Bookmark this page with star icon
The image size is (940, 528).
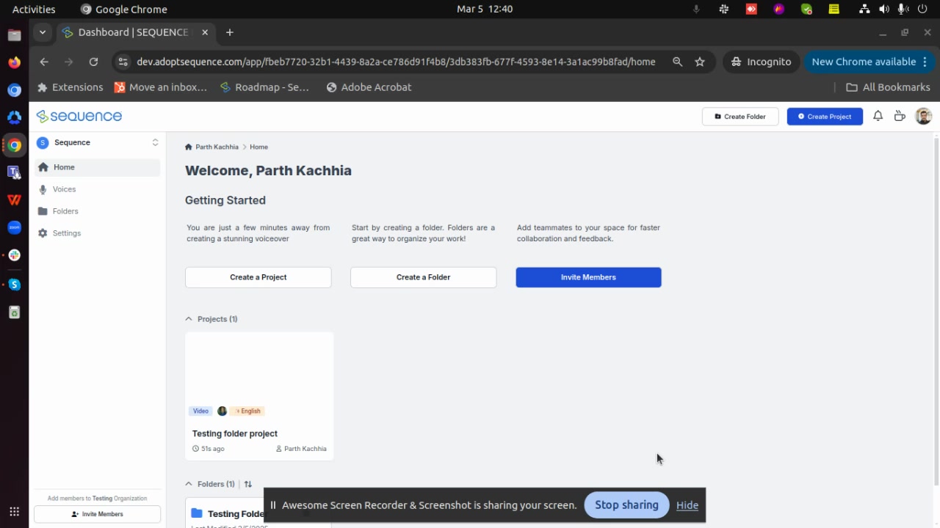700,62
